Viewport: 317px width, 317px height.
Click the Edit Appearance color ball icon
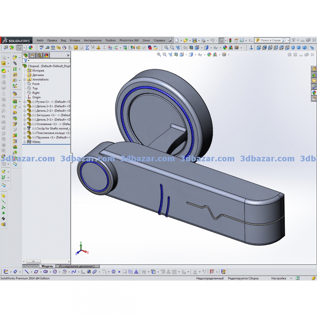31,48
